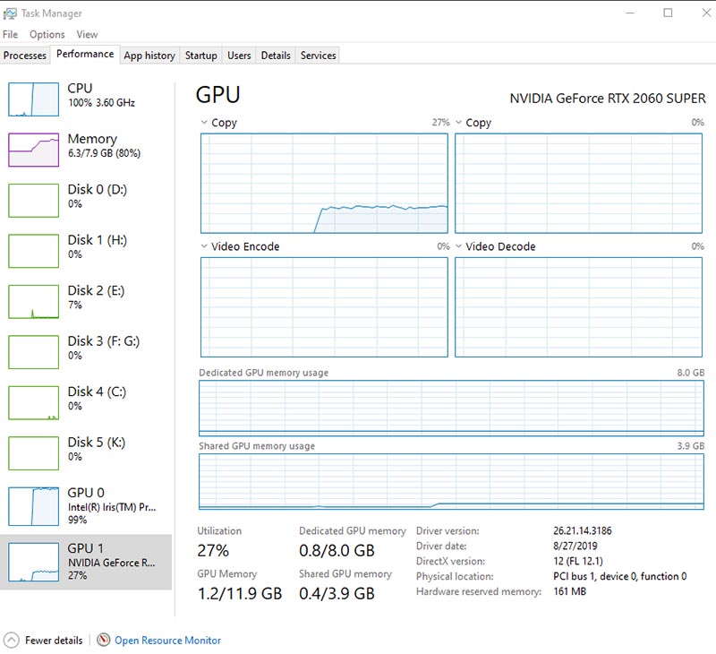Select Disk 5 (K:) in the sidebar
Screen dimensions: 716x654
[x=87, y=453]
